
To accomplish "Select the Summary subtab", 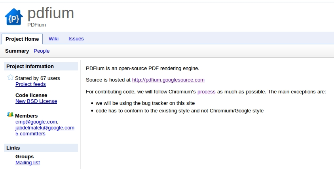I will click(x=17, y=51).
